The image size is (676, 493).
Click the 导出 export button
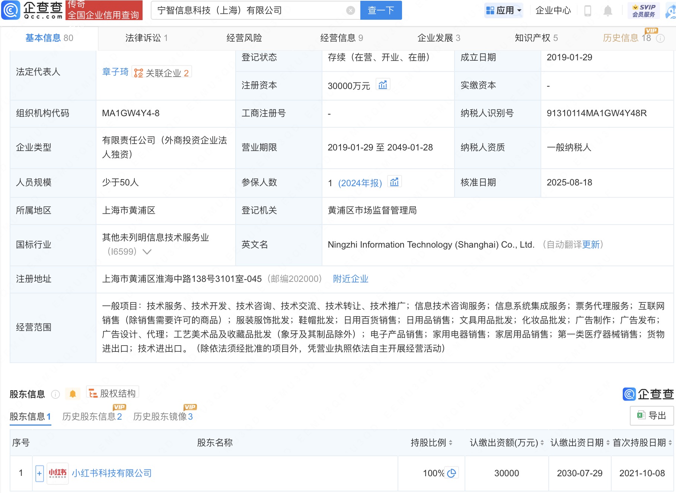[x=652, y=416]
